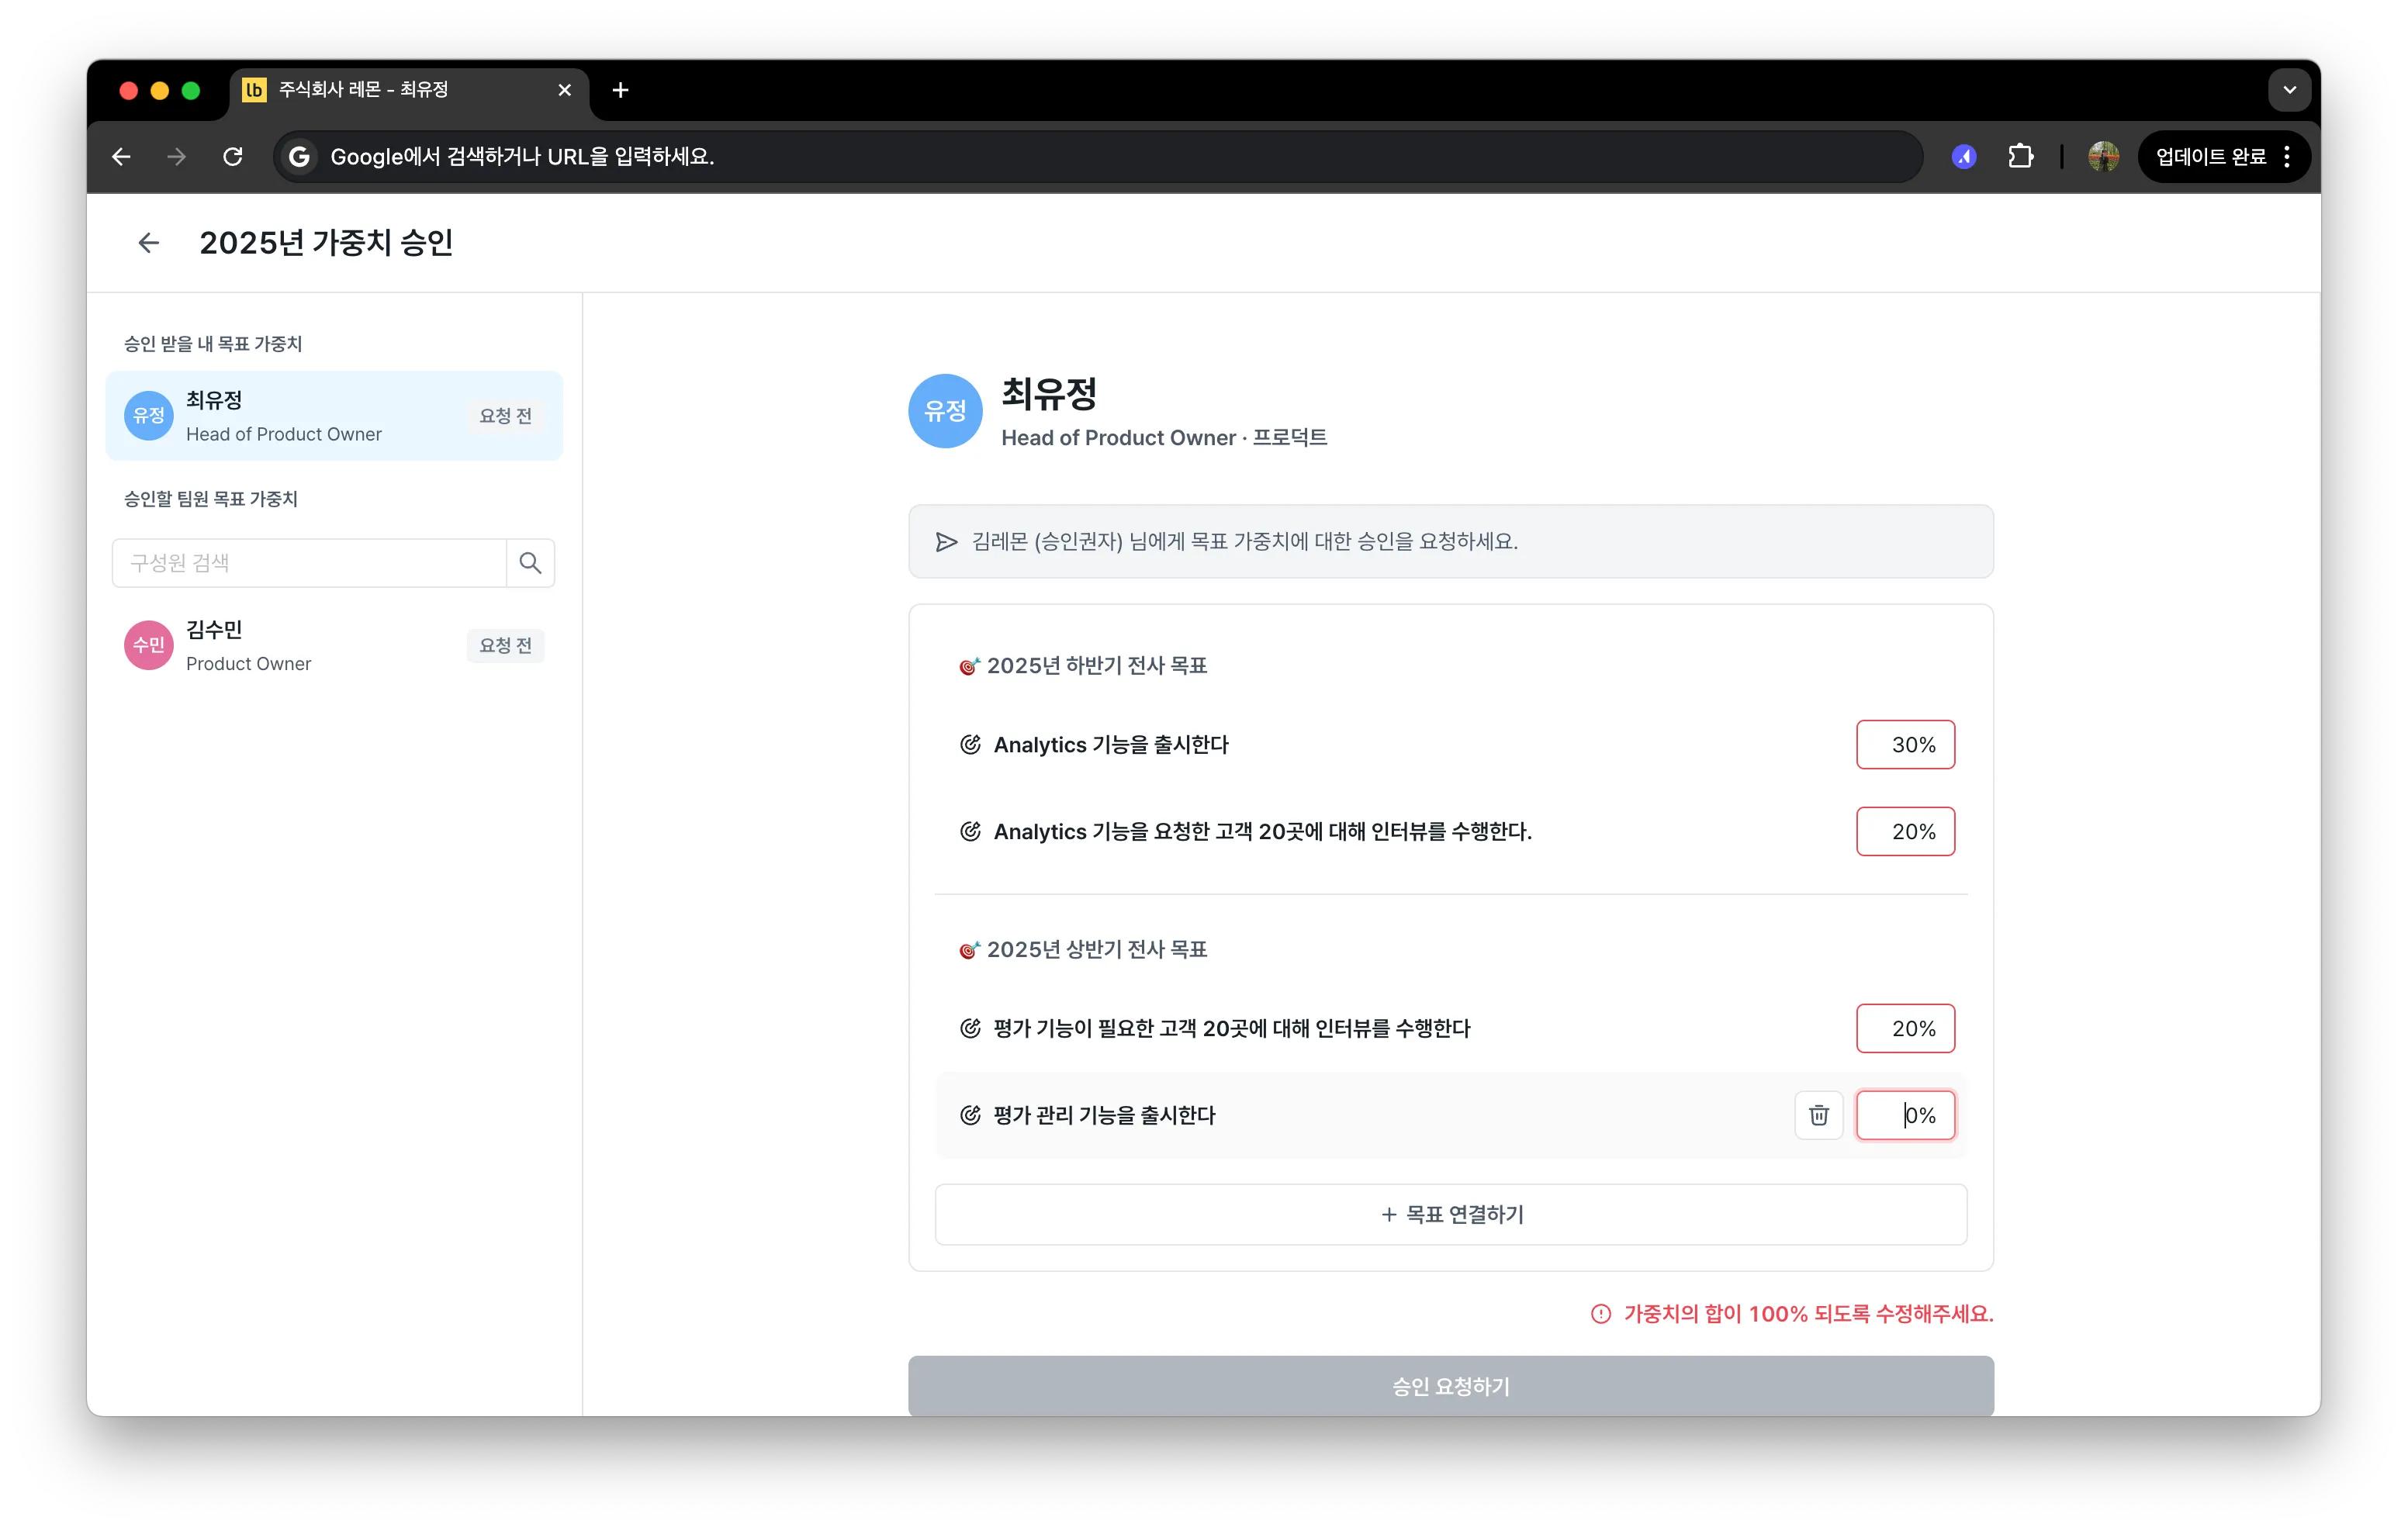Click the 승인할 팀원 목표 가중치 heading
Image resolution: width=2408 pixels, height=1531 pixels.
click(x=211, y=499)
